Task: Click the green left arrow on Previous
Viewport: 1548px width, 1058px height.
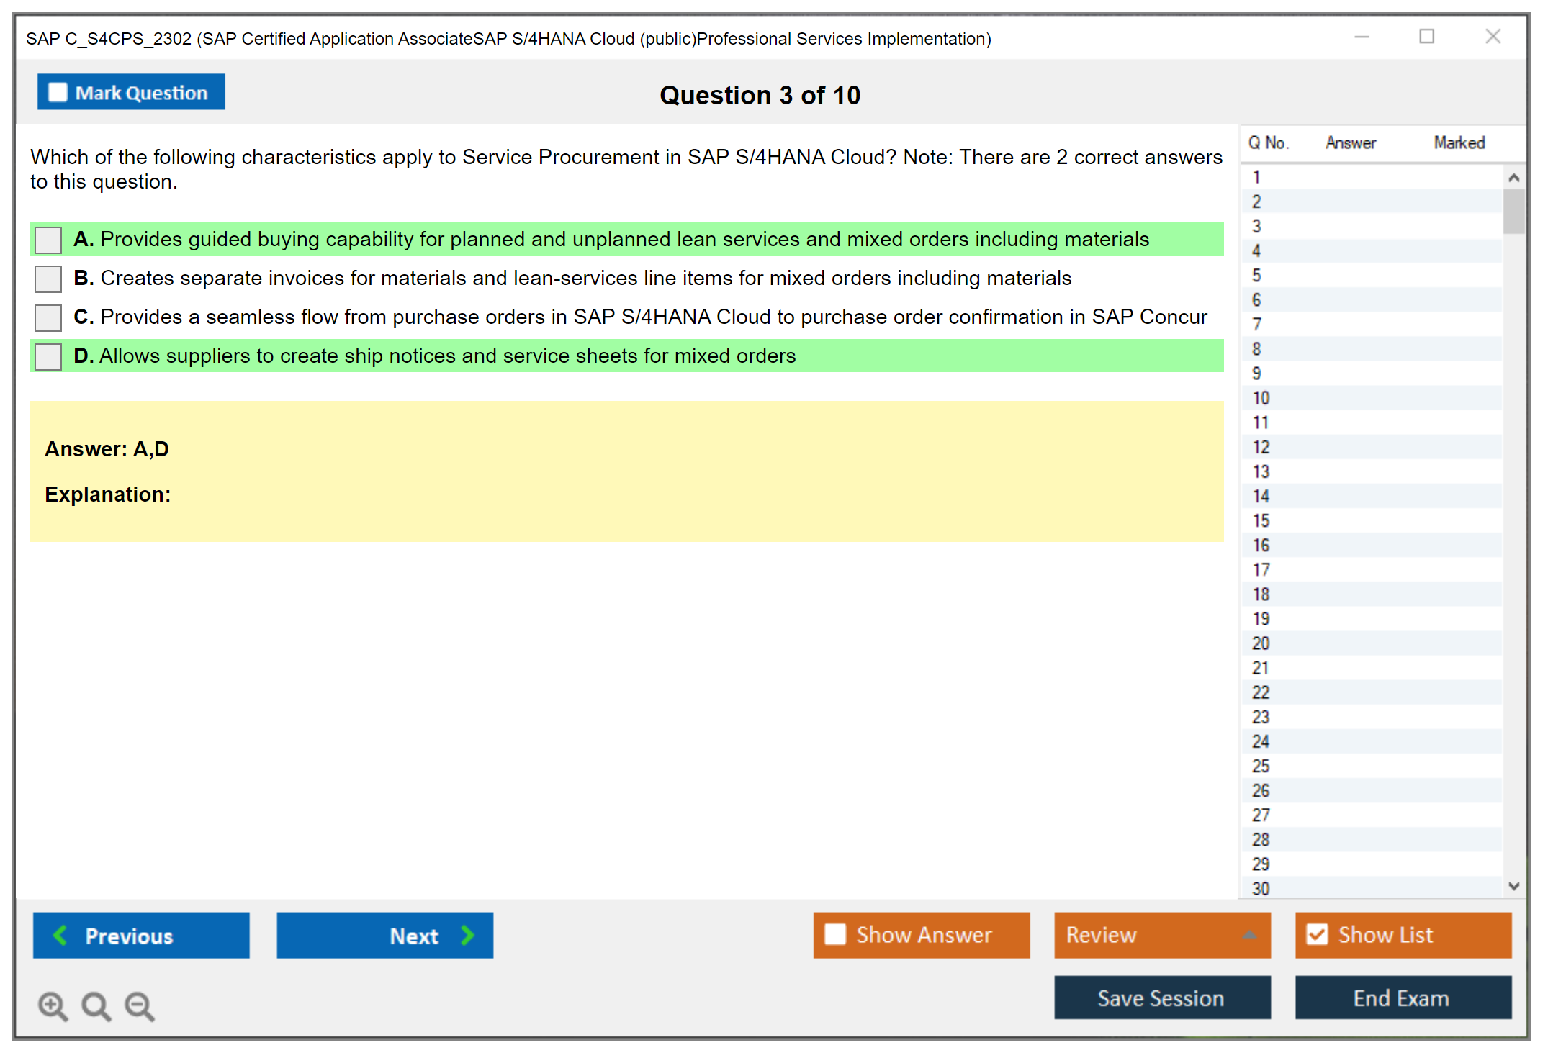Action: click(60, 935)
